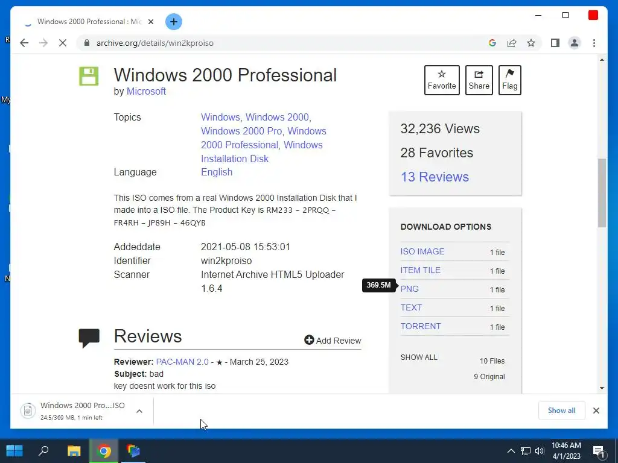
Task: Close the downloads bar
Action: [x=596, y=411]
